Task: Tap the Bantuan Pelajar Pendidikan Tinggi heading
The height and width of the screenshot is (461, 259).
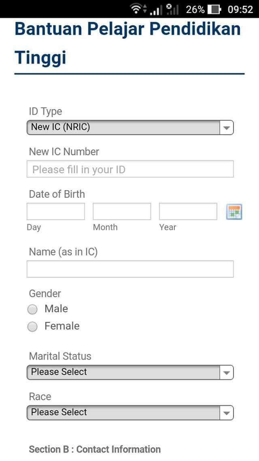Action: tap(128, 43)
